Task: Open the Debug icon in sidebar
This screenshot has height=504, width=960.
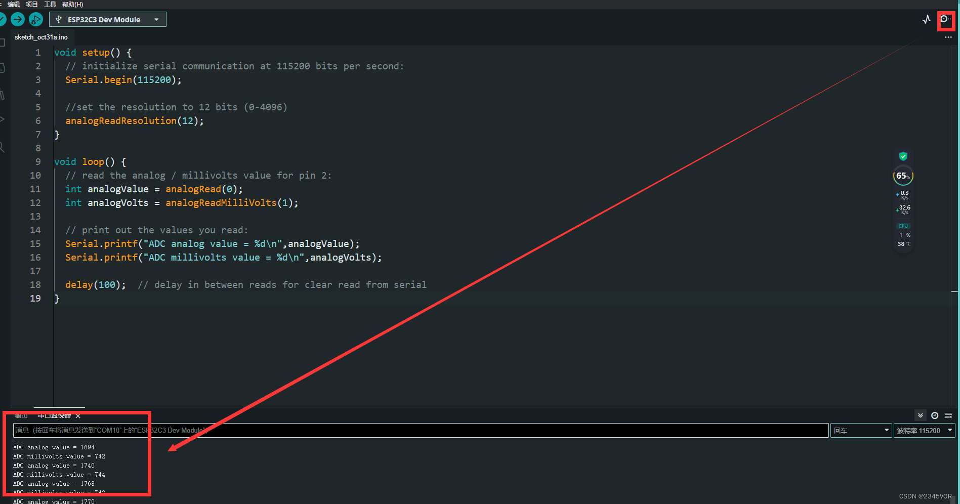Action: [x=3, y=120]
